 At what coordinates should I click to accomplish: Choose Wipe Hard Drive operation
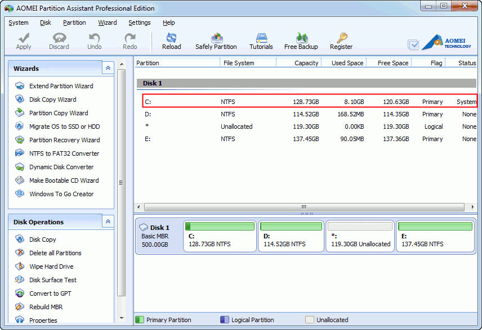tap(51, 266)
